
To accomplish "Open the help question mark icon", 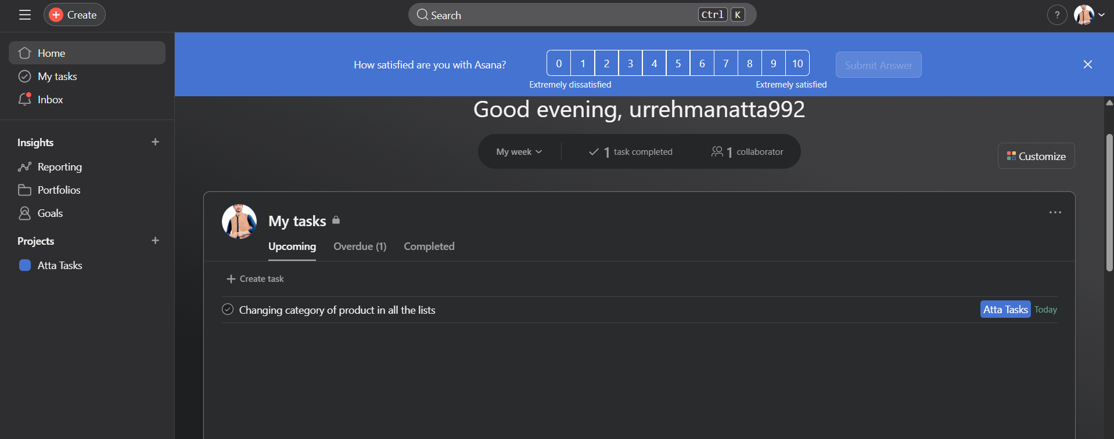I will pyautogui.click(x=1057, y=15).
